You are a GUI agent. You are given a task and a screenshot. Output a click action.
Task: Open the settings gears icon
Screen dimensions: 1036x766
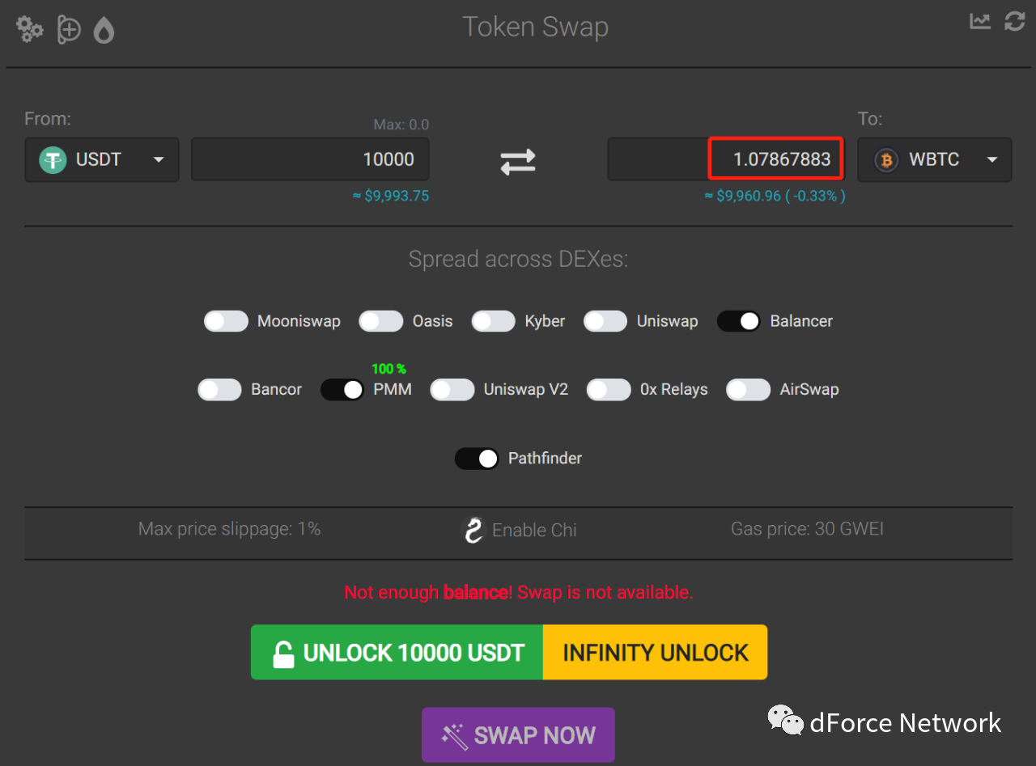[30, 29]
